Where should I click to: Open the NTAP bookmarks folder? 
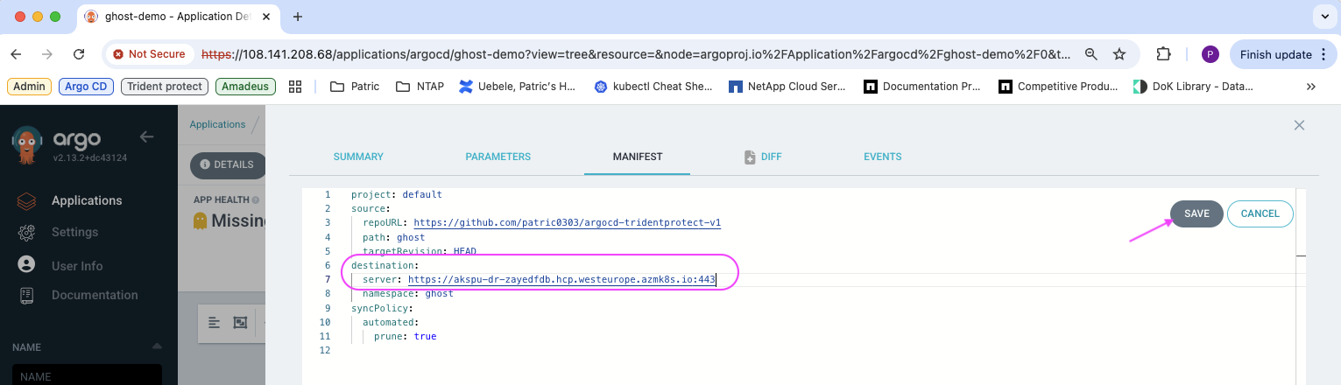tap(420, 87)
